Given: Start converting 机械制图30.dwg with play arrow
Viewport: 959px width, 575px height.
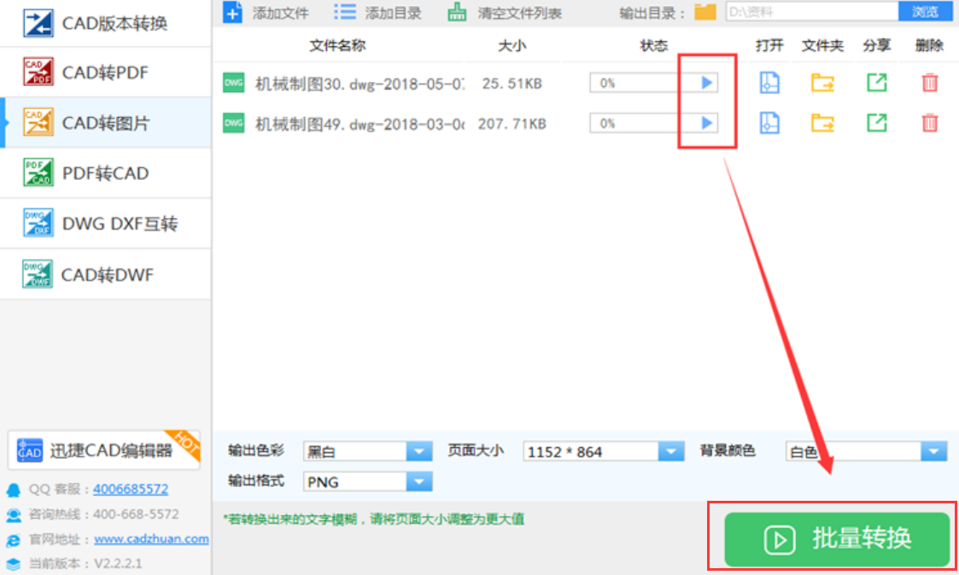Looking at the screenshot, I should coord(707,83).
